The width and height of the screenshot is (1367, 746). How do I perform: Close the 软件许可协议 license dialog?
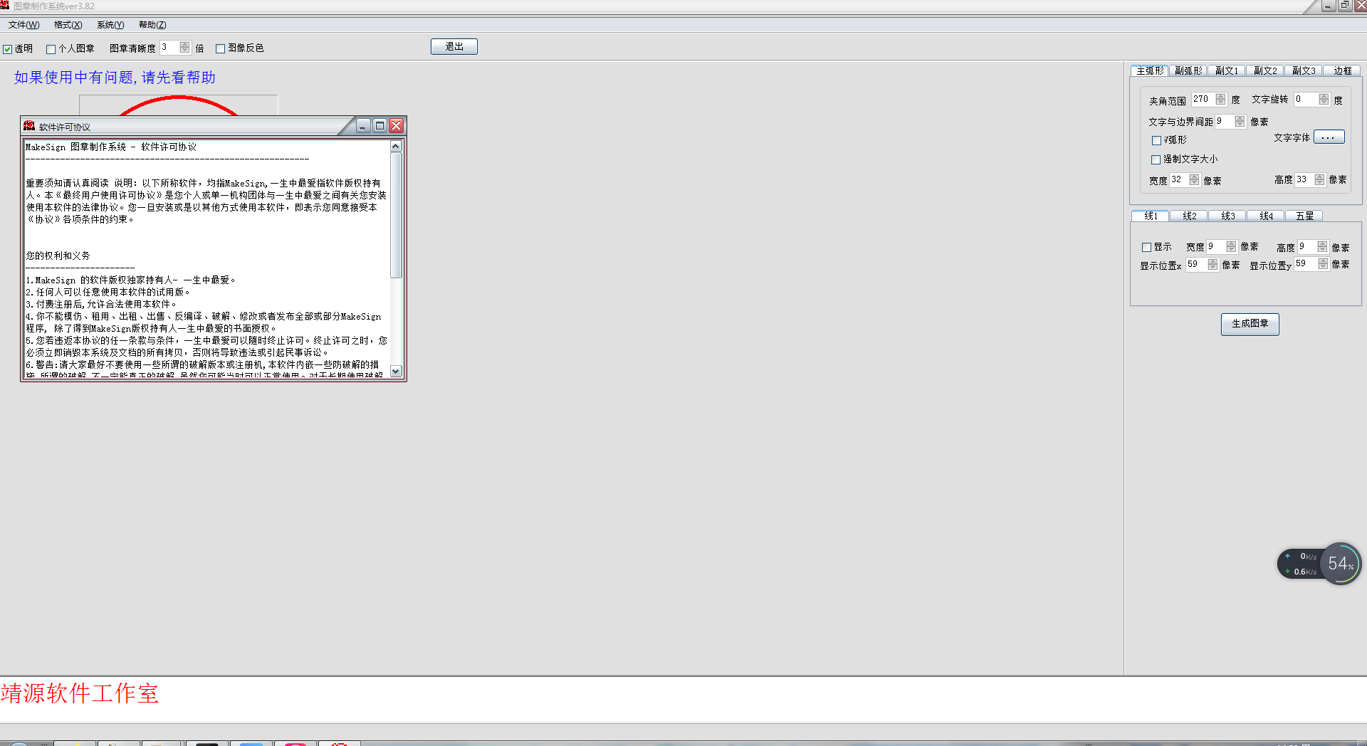(x=397, y=126)
